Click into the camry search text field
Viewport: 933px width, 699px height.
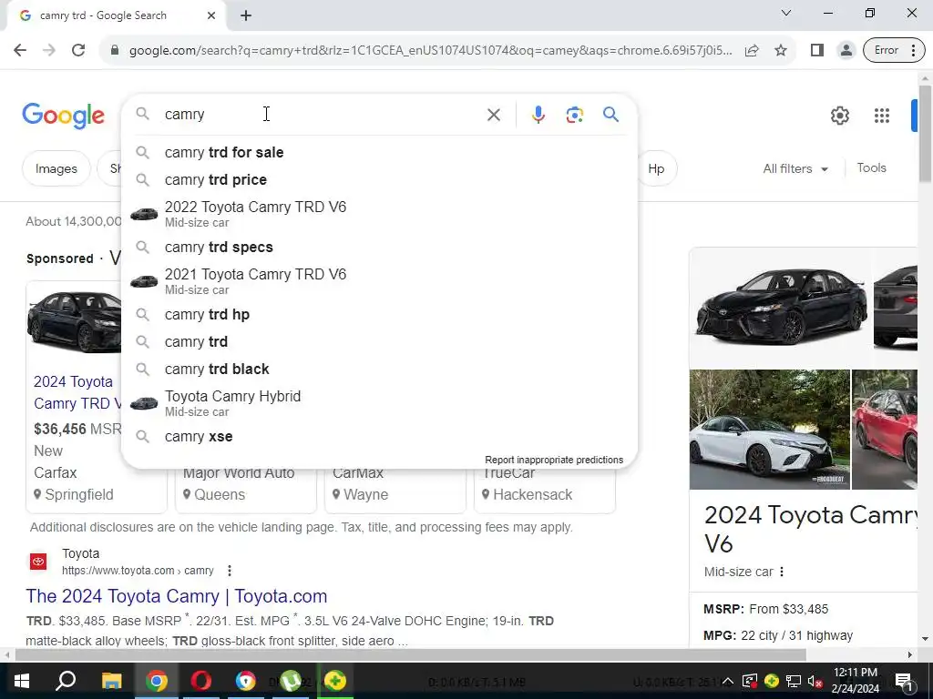(x=322, y=114)
